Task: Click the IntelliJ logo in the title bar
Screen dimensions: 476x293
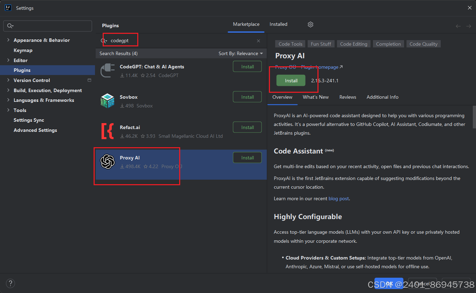Action: [x=8, y=8]
